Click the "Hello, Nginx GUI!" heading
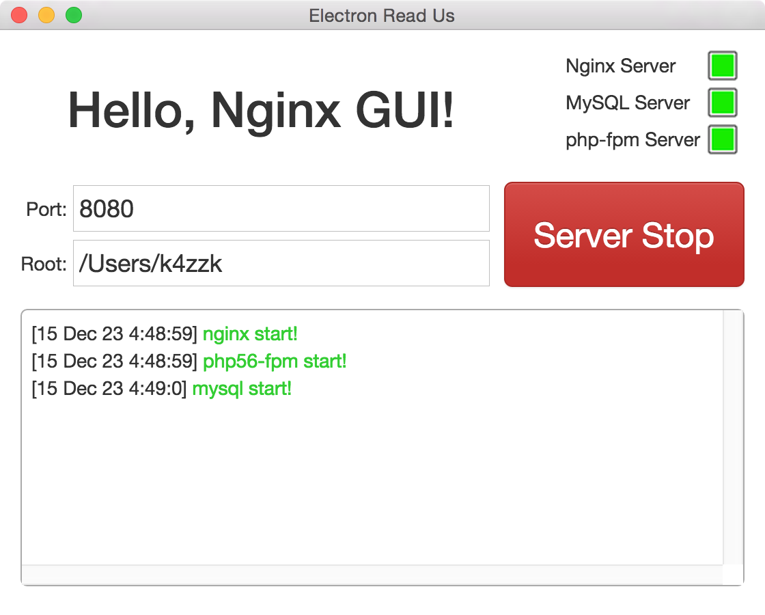 click(261, 109)
